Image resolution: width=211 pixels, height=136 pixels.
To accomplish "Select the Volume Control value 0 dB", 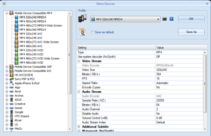I will [x=179, y=118].
